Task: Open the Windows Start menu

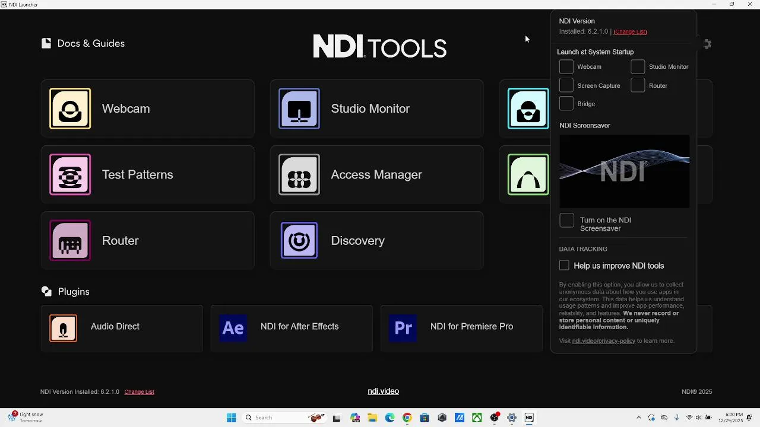Action: coord(231,418)
